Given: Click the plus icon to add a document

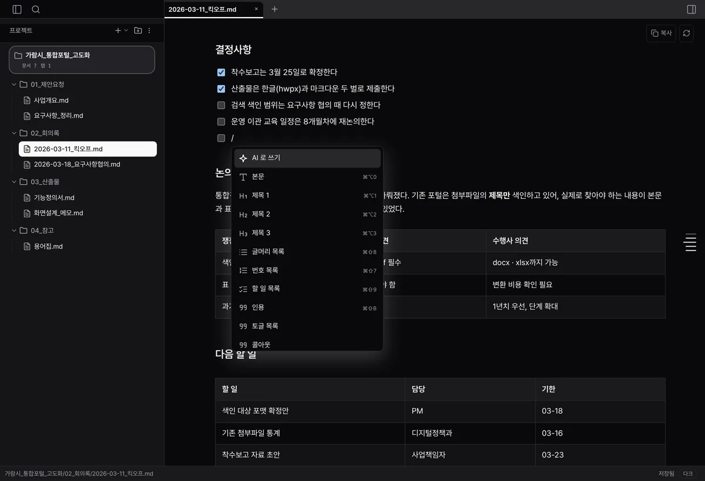Looking at the screenshot, I should (118, 31).
